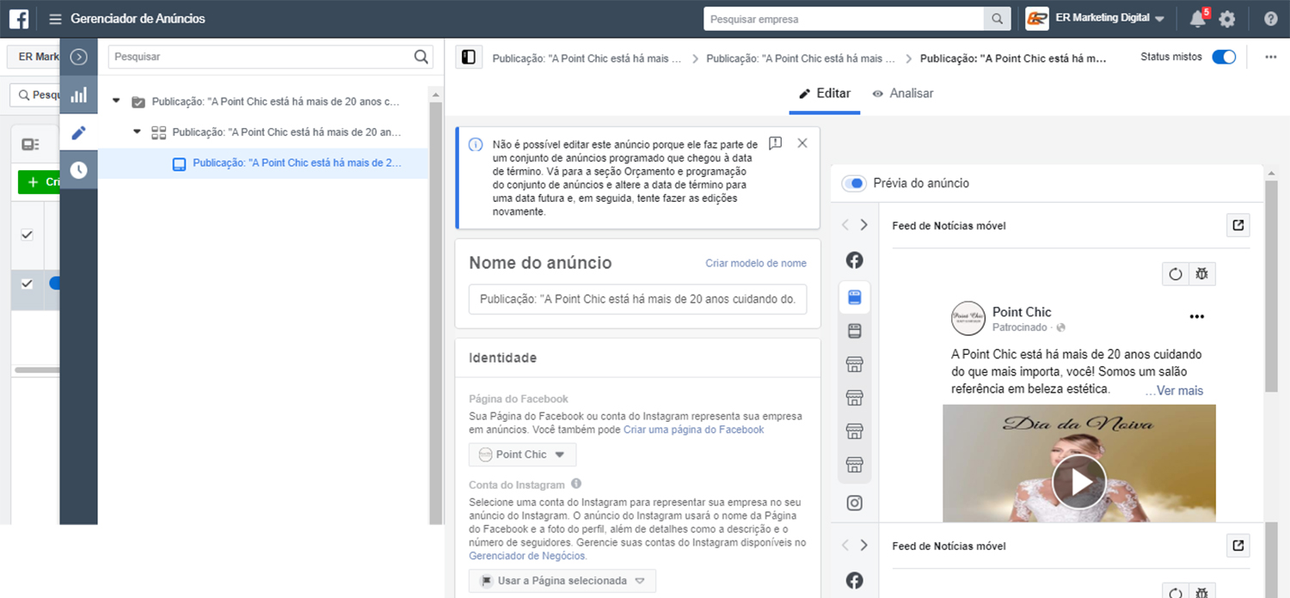Click the refresh preview icon

1175,274
